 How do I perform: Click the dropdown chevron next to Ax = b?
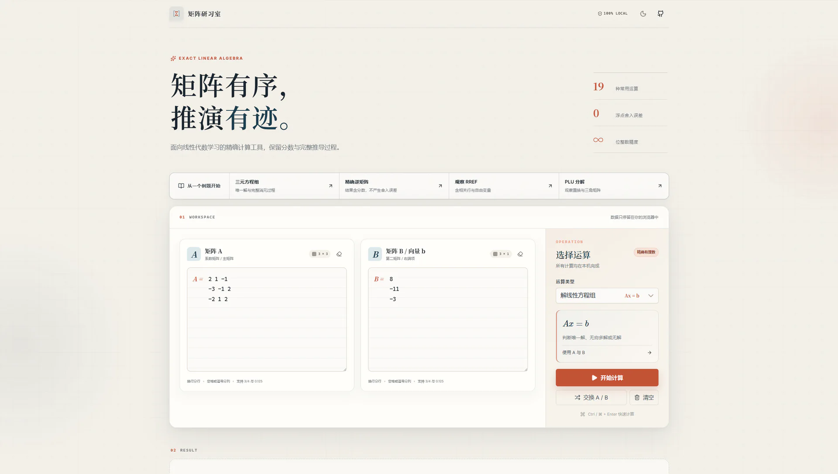(x=651, y=295)
